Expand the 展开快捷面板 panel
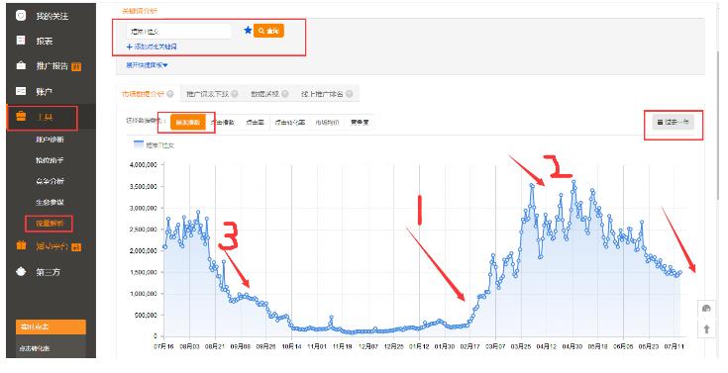The image size is (728, 373). [147, 65]
